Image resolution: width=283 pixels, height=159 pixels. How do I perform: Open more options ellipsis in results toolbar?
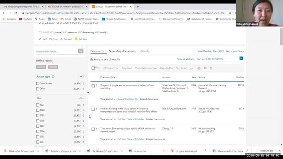(x=191, y=68)
